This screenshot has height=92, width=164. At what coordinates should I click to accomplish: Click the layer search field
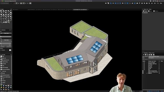(153, 59)
